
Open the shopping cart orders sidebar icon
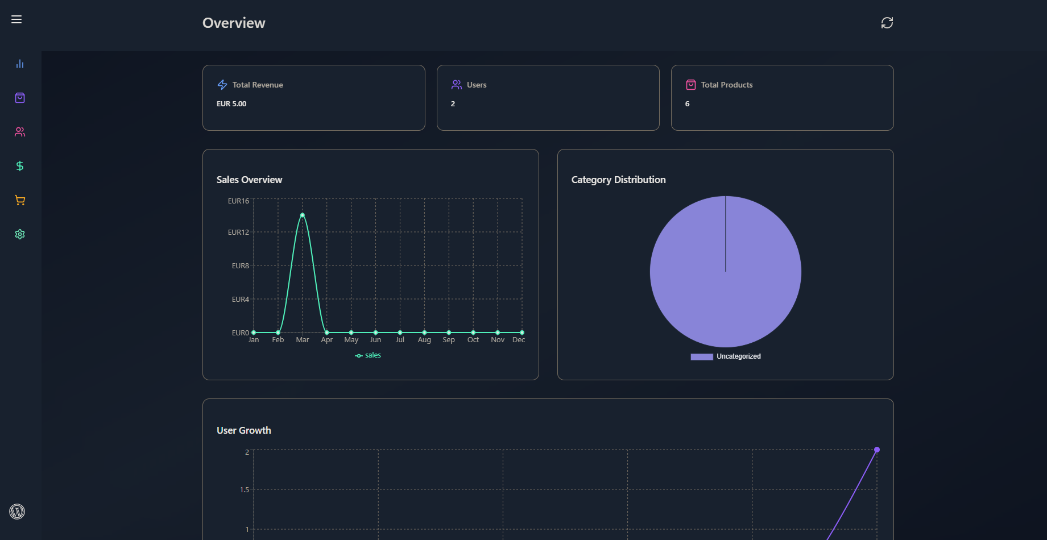pos(20,200)
